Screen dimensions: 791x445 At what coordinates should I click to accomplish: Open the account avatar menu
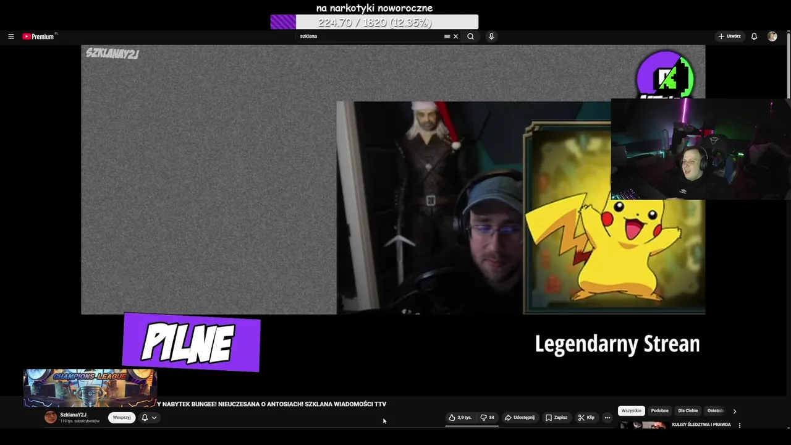772,36
